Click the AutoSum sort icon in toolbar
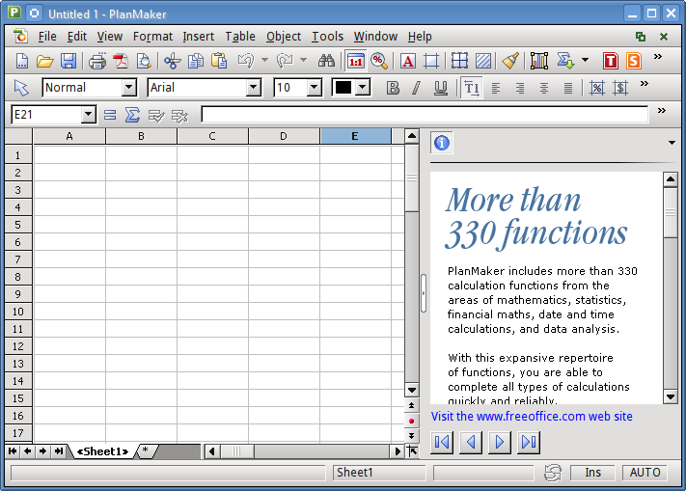 pyautogui.click(x=565, y=61)
